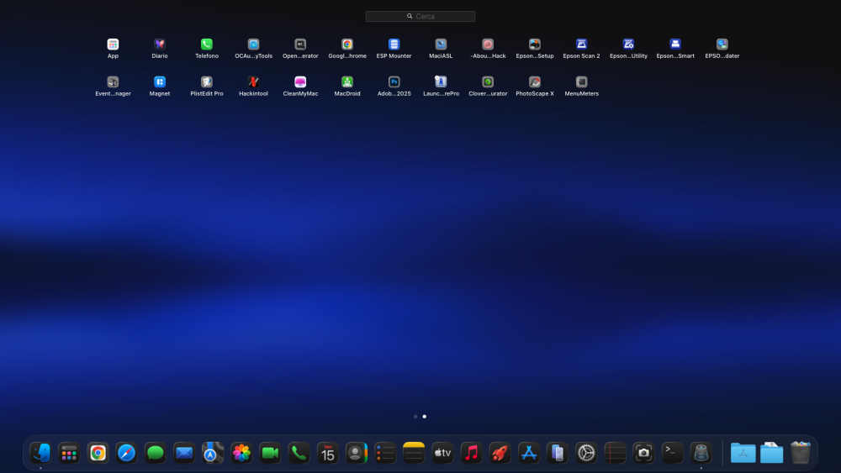Click the Launchpad icon in the Dock
The height and width of the screenshot is (473, 841).
[69, 453]
